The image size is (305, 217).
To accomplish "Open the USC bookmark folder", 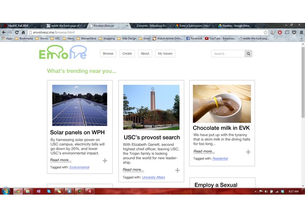I will [x=55, y=39].
